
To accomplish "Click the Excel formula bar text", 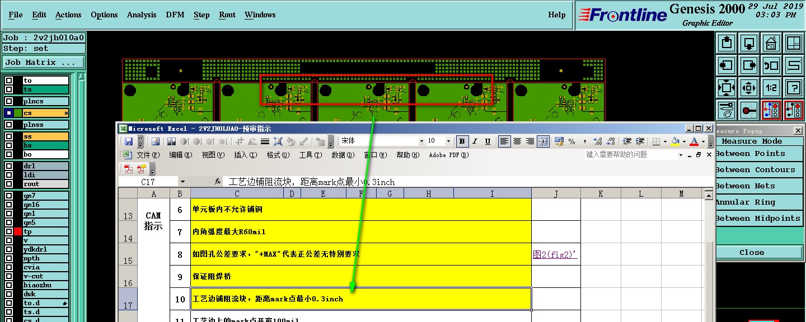I will point(312,182).
